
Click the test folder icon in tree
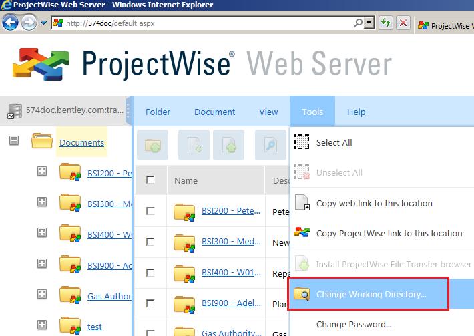[x=70, y=325]
